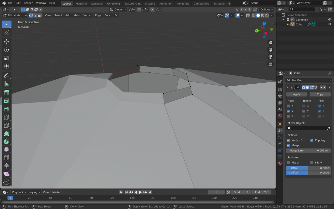
Task: Enable the X axis mirror checkbox
Action: click(x=288, y=106)
